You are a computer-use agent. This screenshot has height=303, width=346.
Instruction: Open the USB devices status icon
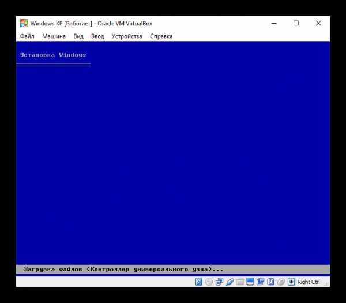pyautogui.click(x=230, y=282)
